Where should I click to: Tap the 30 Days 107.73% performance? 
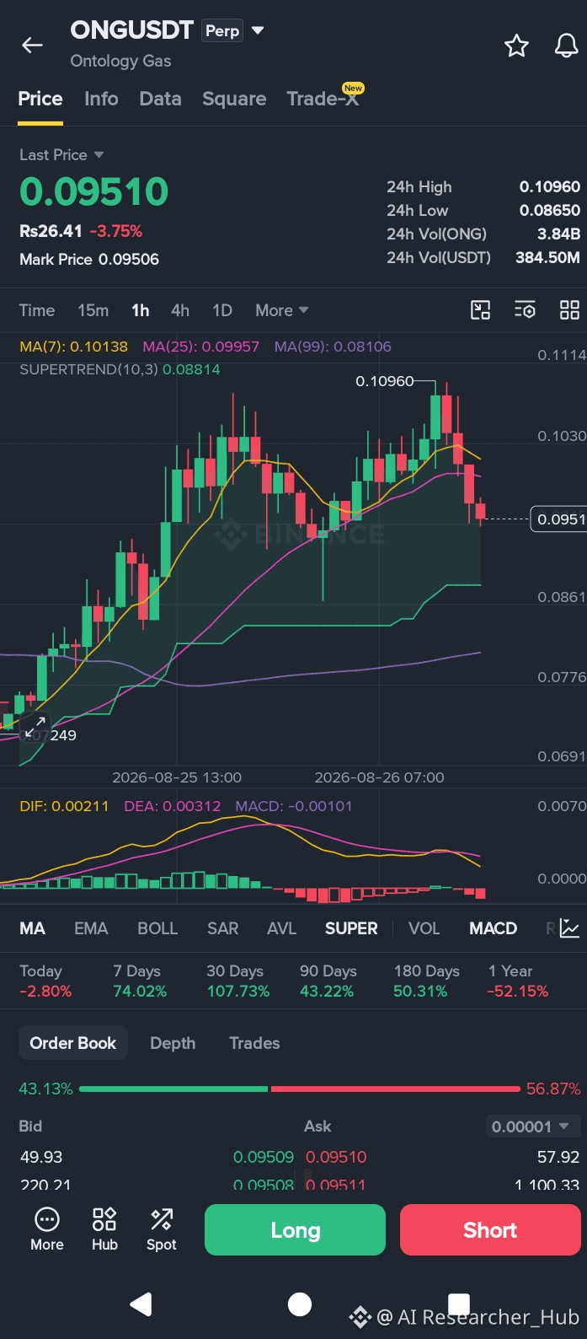[x=238, y=981]
